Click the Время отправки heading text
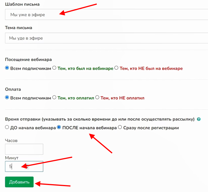 click(x=100, y=119)
